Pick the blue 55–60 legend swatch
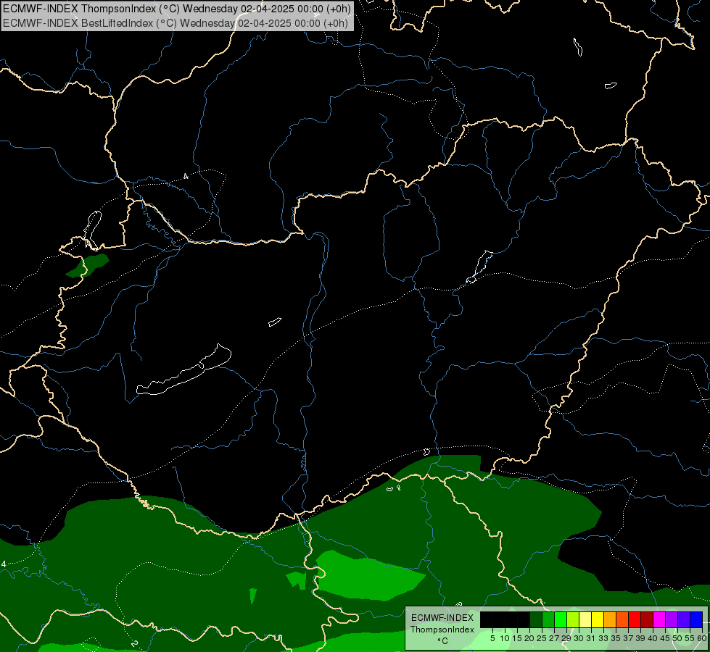The width and height of the screenshot is (710, 652). 696,619
